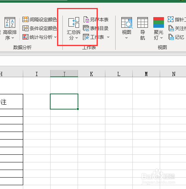
Task: Select column N header
Action: click(173, 74)
